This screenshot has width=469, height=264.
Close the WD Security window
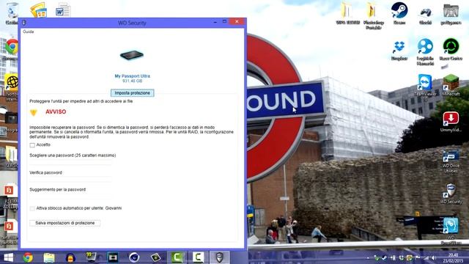237,21
